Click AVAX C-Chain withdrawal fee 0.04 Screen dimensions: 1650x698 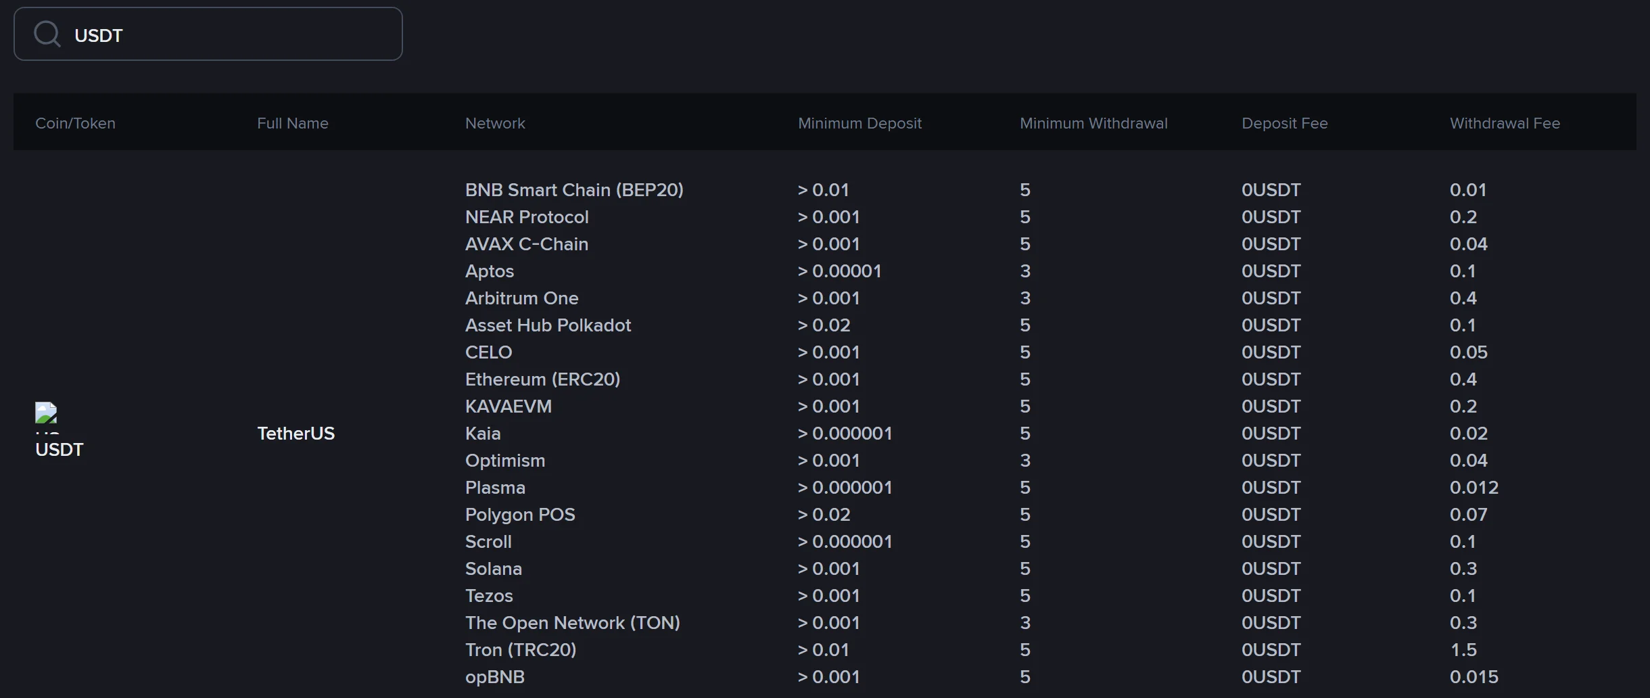[1469, 244]
